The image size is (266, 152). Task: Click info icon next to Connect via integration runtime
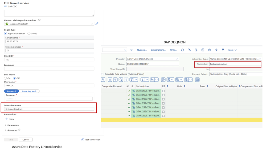[39, 20]
